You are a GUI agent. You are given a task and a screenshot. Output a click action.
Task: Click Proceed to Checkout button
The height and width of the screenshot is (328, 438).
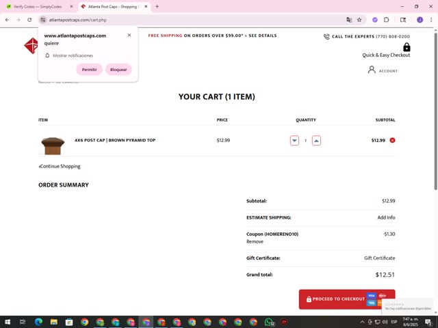(x=347, y=299)
